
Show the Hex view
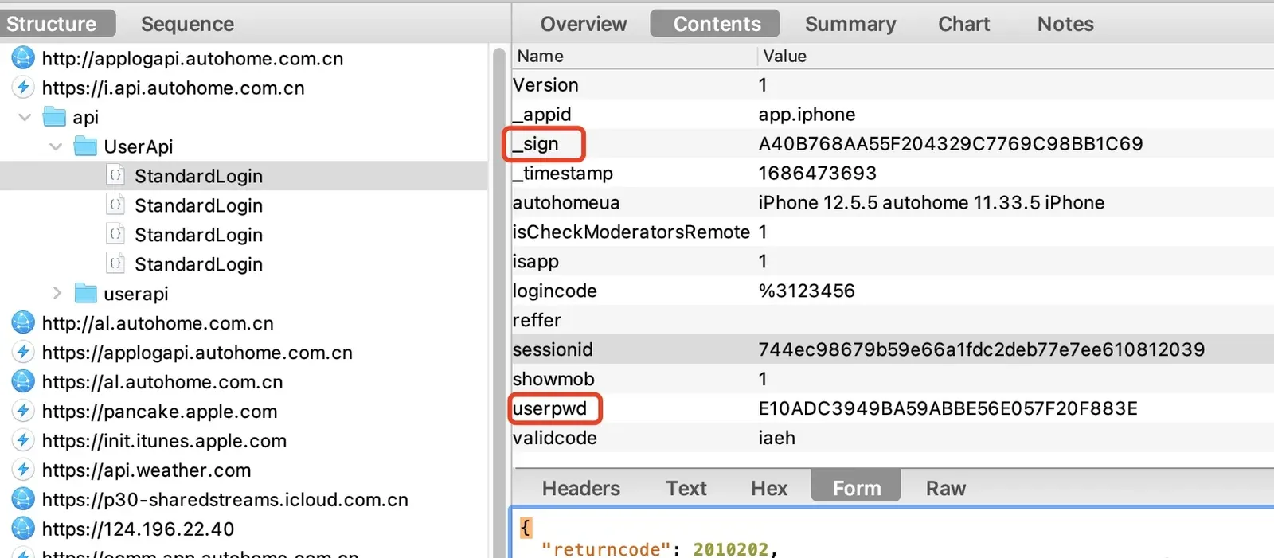(x=769, y=488)
